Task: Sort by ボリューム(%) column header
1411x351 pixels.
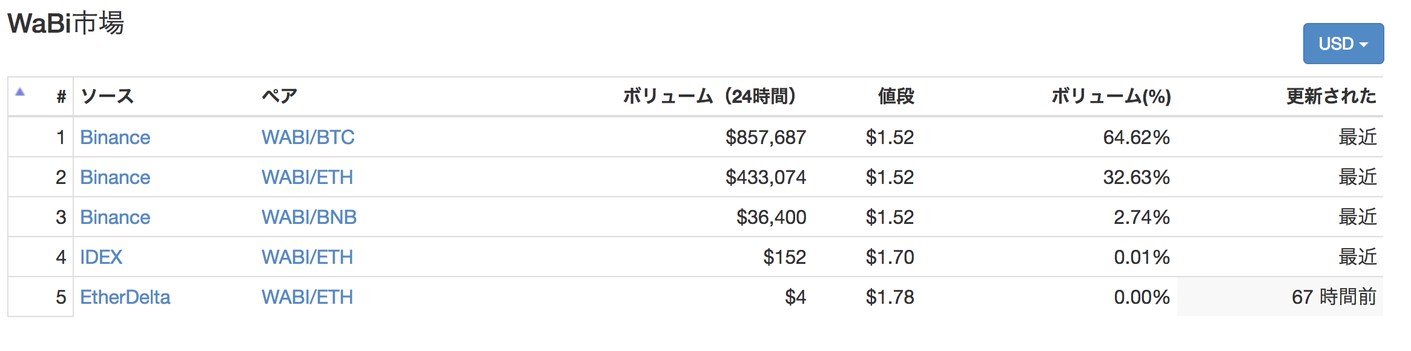Action: pyautogui.click(x=1111, y=96)
